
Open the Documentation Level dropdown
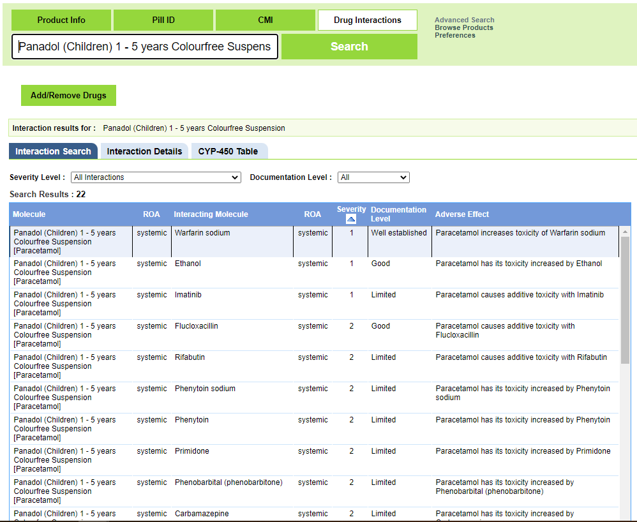(x=373, y=177)
